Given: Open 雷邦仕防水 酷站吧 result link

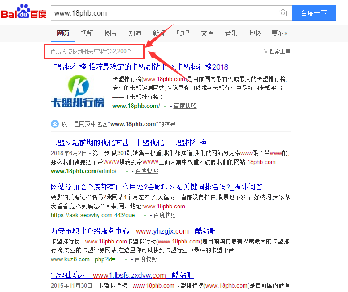Looking at the screenshot, I should click(x=122, y=275).
